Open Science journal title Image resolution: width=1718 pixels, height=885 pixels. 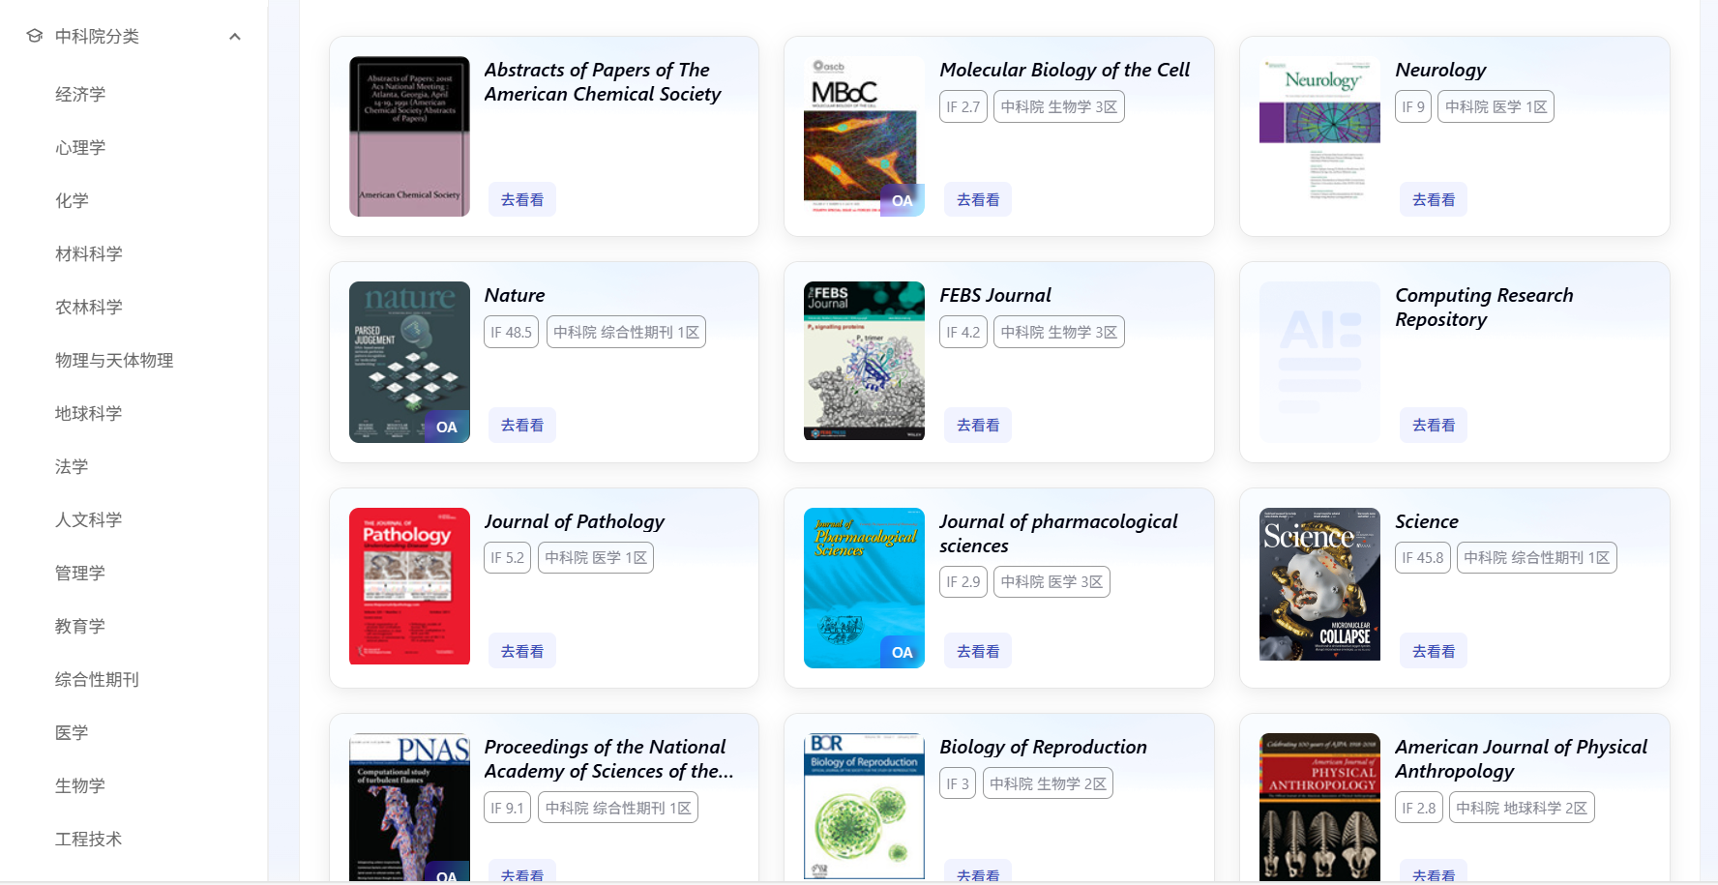[1427, 521]
